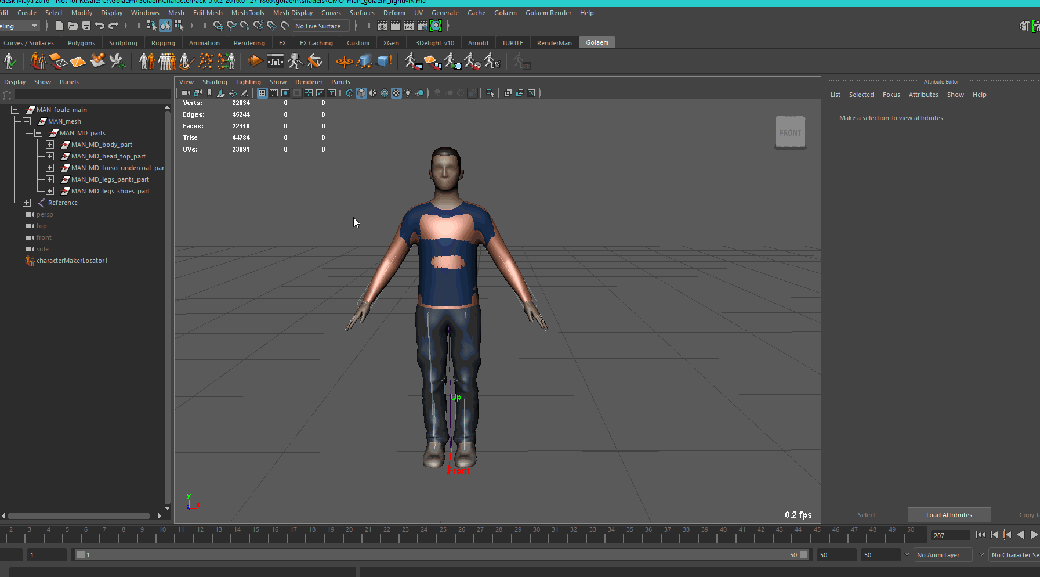Toggle the viewport grid display
The width and height of the screenshot is (1040, 577).
(262, 93)
